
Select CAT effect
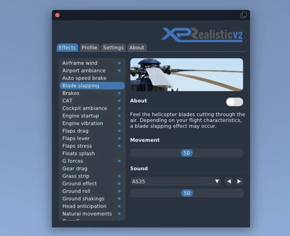(92, 101)
